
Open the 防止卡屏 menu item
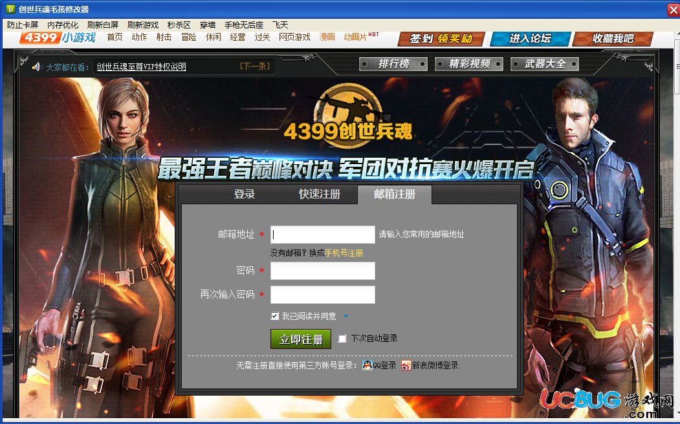point(23,25)
